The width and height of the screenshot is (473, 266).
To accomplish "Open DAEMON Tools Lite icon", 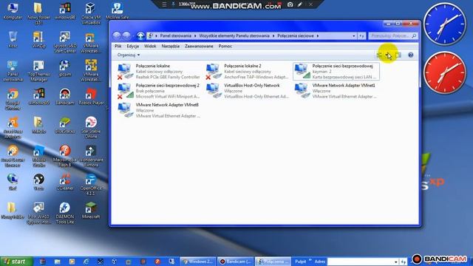I will click(65, 213).
